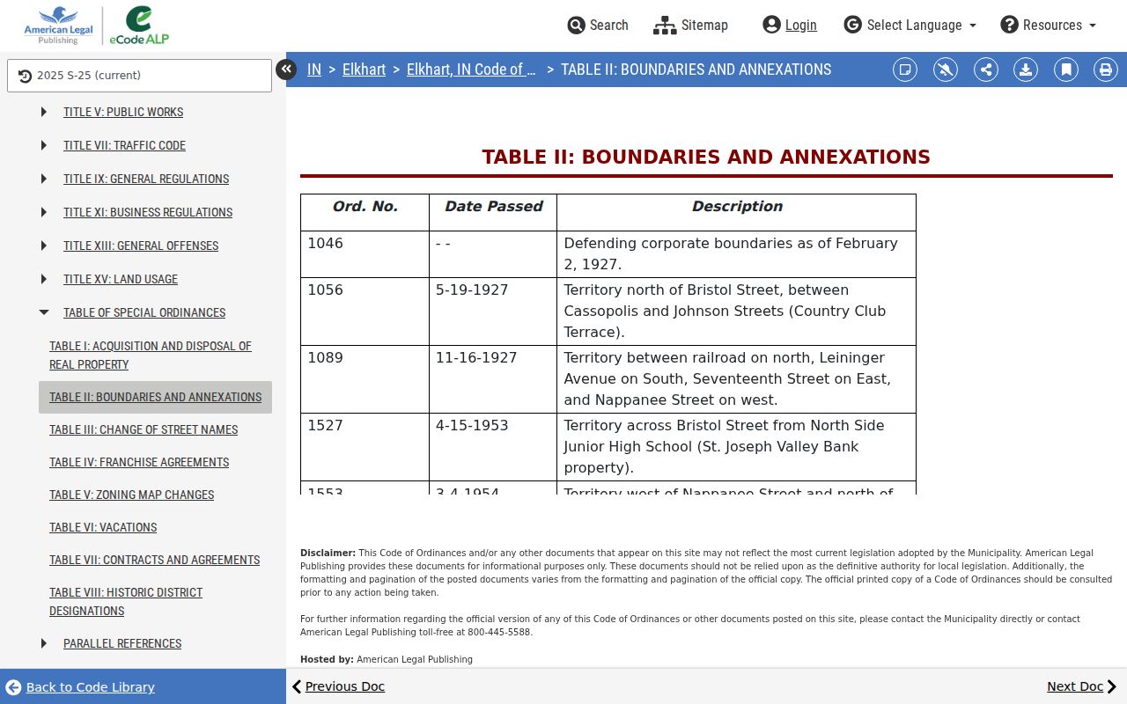Click the American Legal Publishing logo

click(58, 26)
